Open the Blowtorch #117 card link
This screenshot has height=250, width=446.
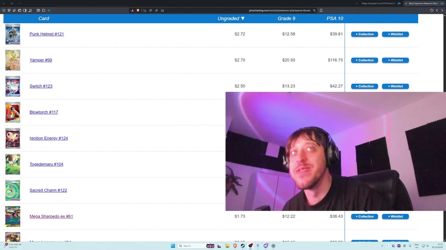pos(44,112)
